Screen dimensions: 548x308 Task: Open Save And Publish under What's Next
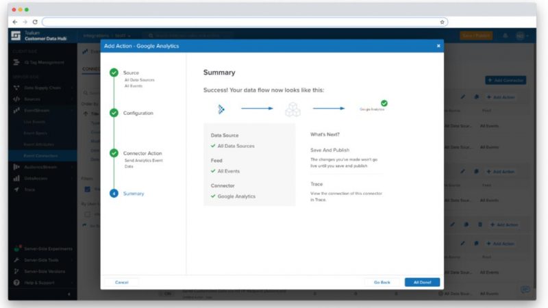tap(330, 149)
